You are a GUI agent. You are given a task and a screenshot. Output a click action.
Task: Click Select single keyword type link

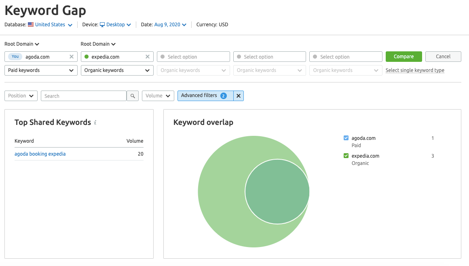click(x=415, y=70)
